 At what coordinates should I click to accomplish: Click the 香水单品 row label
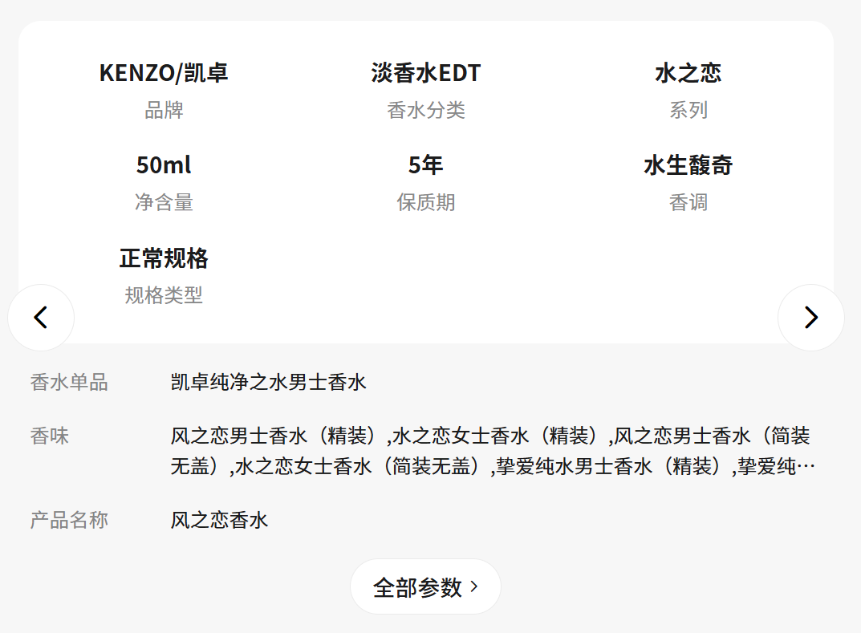[x=69, y=382]
